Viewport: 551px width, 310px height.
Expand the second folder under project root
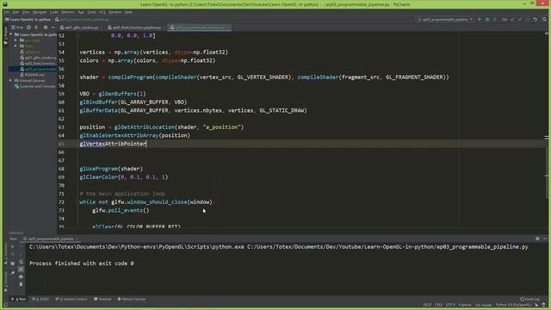(15, 46)
